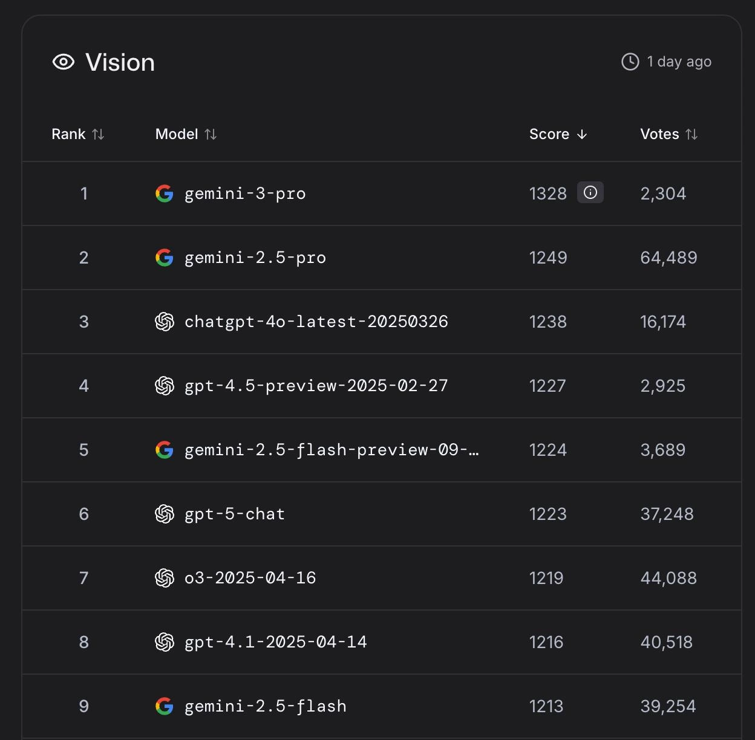Select the votes value 2,925

click(x=663, y=386)
